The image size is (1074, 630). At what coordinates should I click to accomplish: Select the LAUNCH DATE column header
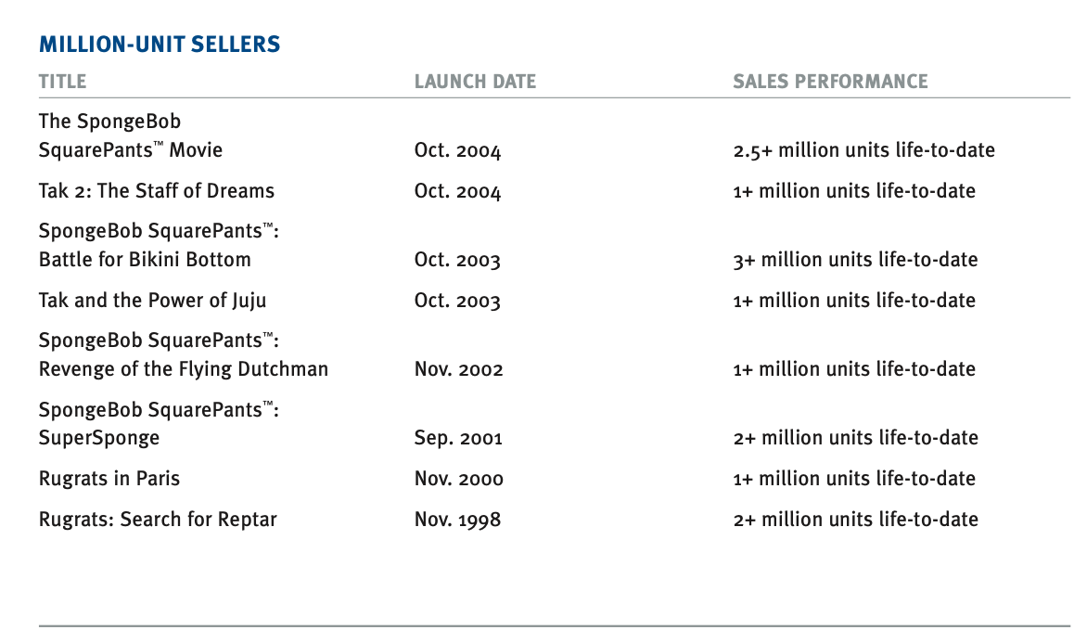(x=476, y=82)
